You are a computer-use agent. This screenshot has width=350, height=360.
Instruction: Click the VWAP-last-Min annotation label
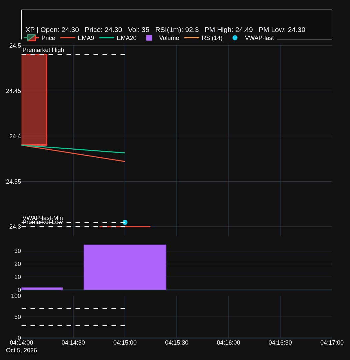pyautogui.click(x=42, y=218)
